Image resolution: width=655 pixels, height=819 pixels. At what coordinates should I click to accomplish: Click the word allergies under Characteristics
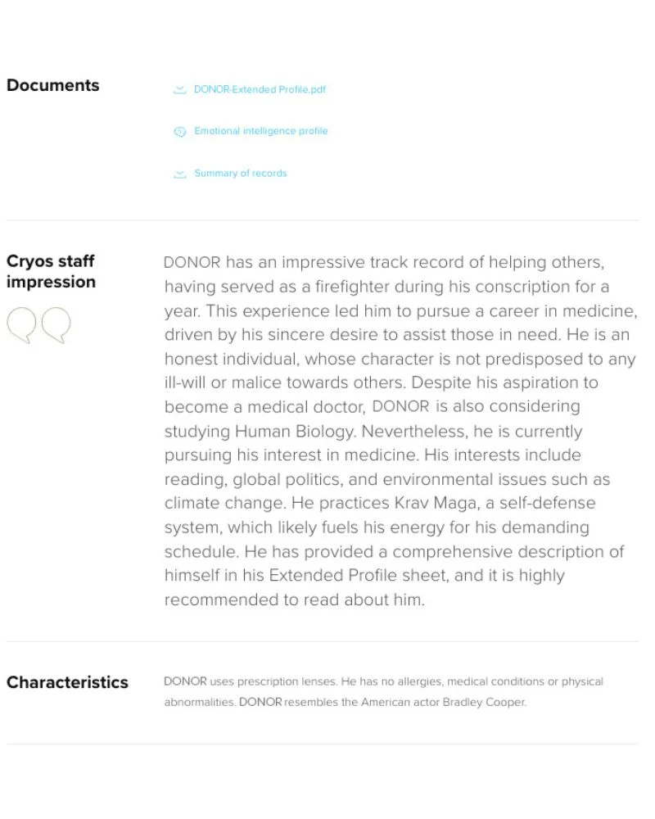[x=414, y=681]
